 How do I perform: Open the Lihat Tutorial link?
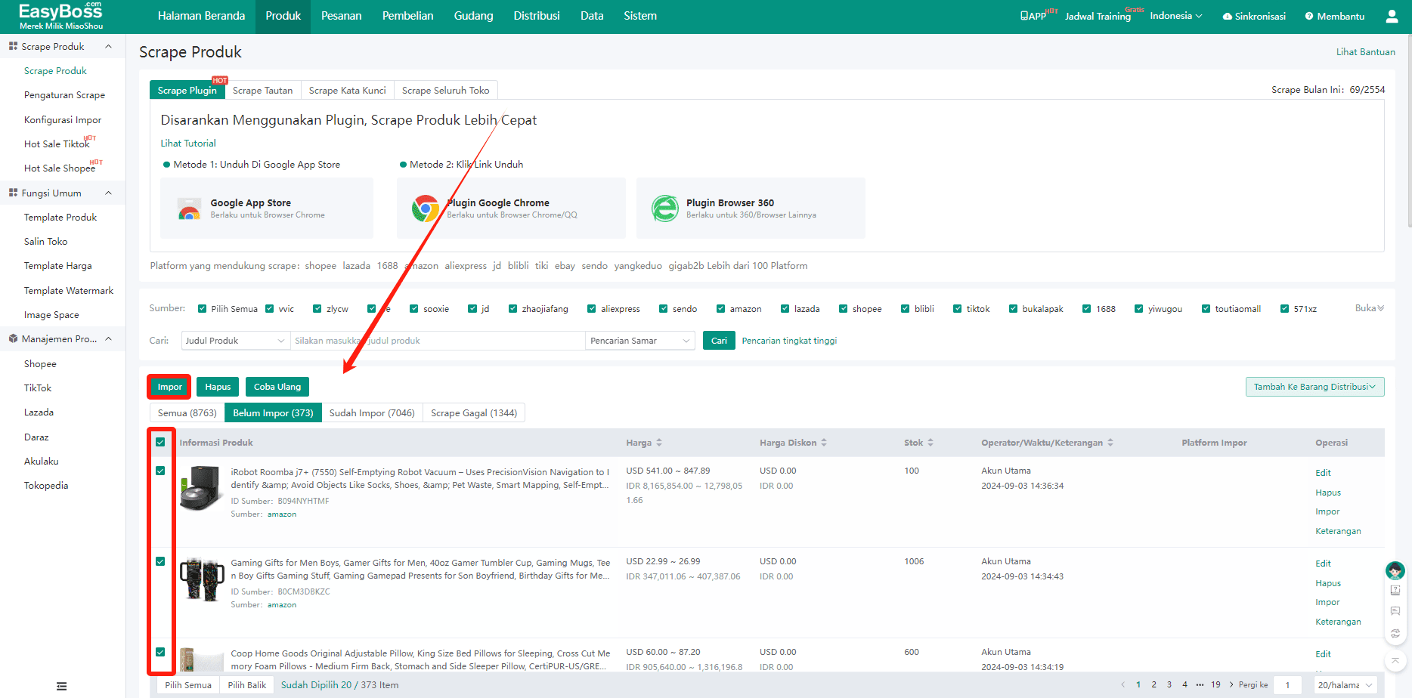coord(188,144)
